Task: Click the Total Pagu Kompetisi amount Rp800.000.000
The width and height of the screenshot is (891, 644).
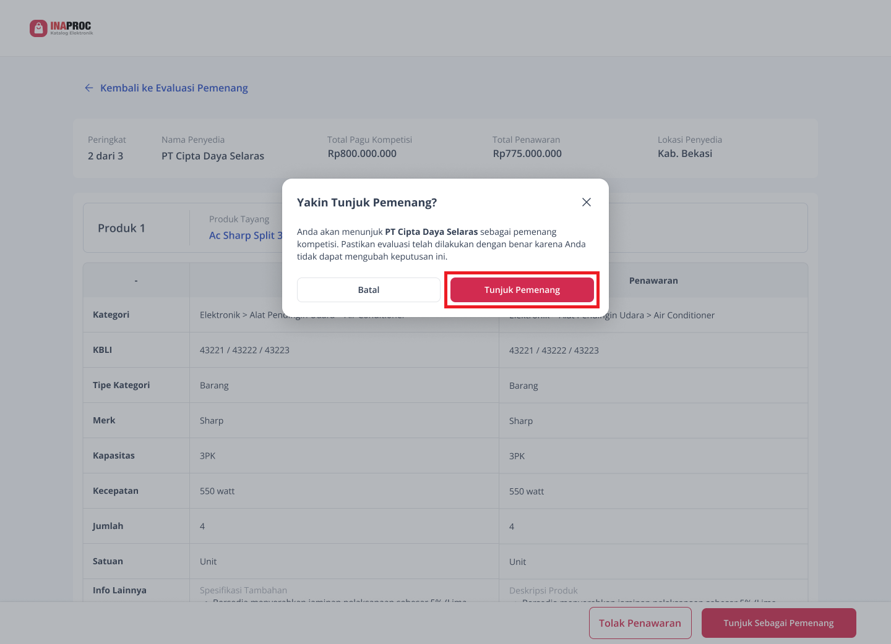Action: (362, 154)
